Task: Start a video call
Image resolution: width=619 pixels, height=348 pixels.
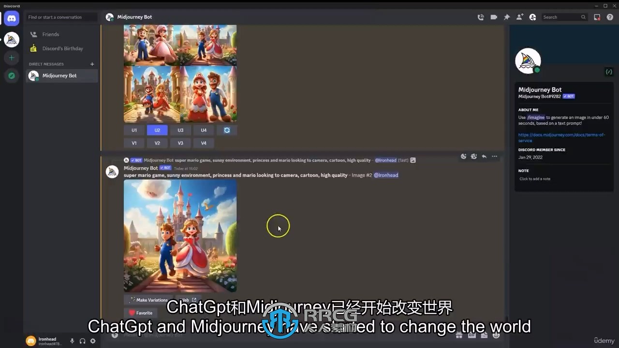Action: tap(494, 17)
